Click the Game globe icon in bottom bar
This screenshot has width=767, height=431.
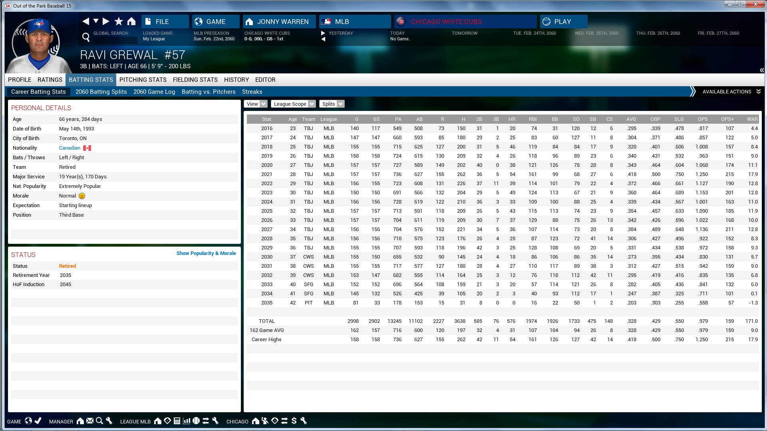point(28,421)
